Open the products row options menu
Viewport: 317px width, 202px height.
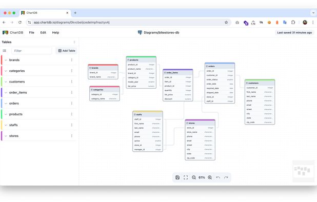tap(72, 114)
